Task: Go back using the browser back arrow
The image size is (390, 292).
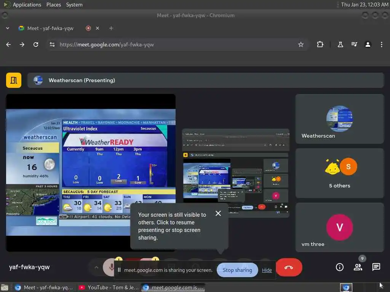Action: 8,44
